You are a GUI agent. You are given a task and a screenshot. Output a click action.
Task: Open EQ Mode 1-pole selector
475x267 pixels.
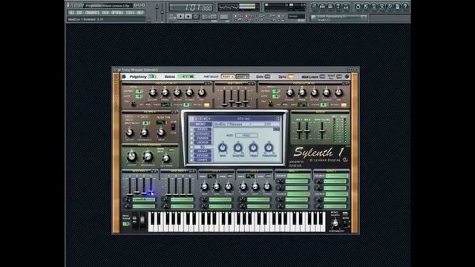point(246,135)
